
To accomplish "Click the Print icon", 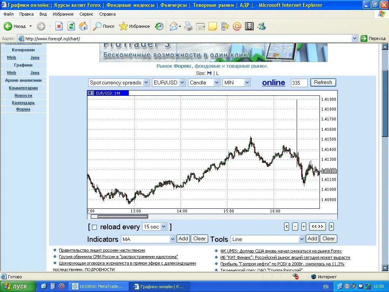I will (x=188, y=26).
